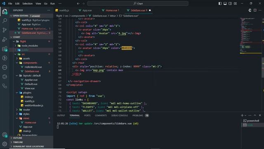The image size is (264, 149).
Task: Go forward with the navigation arrow
Action: pyautogui.click(x=83, y=4)
